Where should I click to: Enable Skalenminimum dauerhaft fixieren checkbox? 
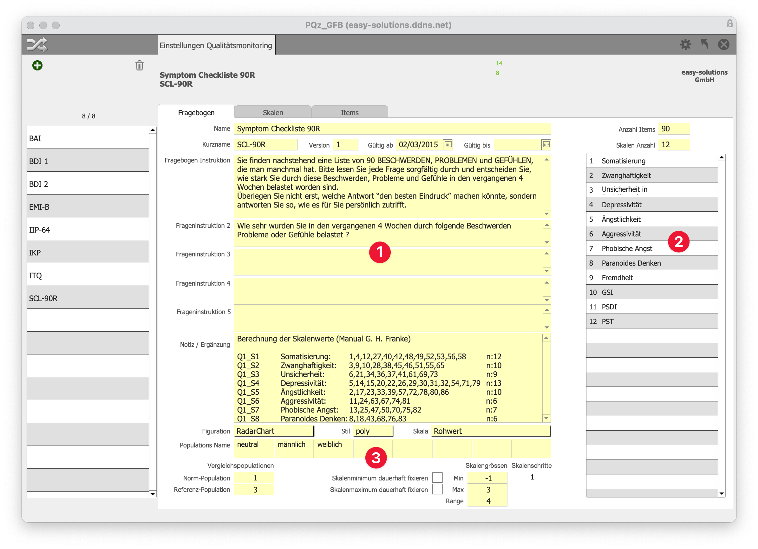(437, 478)
